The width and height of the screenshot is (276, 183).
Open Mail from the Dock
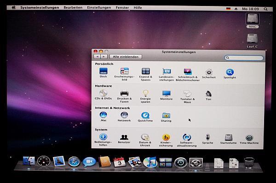(x=59, y=161)
